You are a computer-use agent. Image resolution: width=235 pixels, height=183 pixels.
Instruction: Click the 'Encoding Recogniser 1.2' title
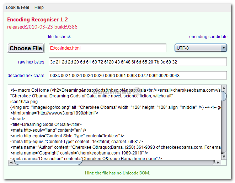click(37, 20)
